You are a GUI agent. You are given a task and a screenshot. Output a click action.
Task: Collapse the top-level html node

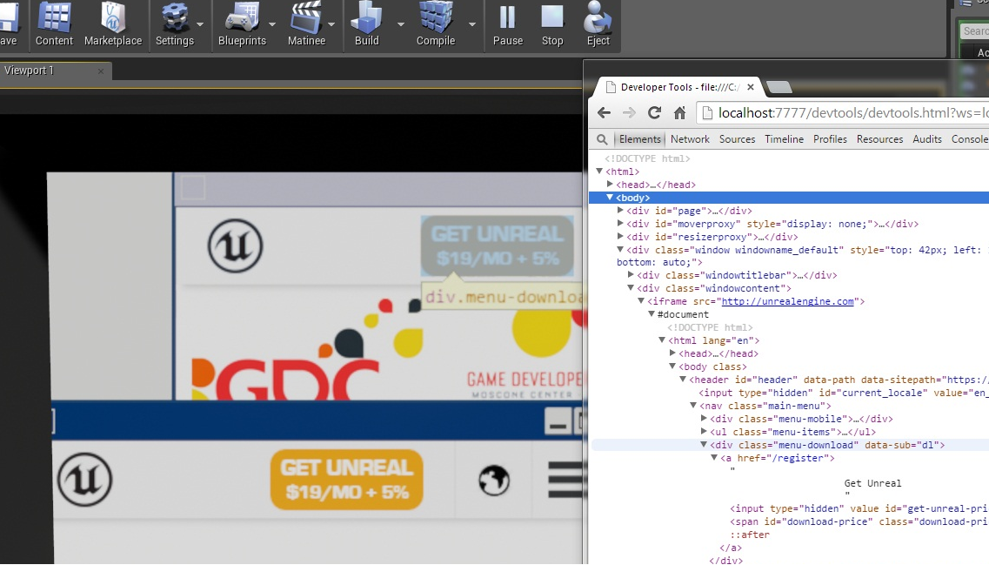coord(599,172)
